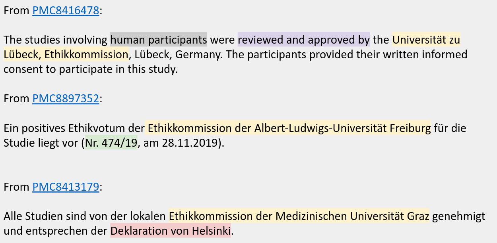
Task: Click the phrase 'Alle Studien sind von der lokalen'
Action: click(84, 216)
